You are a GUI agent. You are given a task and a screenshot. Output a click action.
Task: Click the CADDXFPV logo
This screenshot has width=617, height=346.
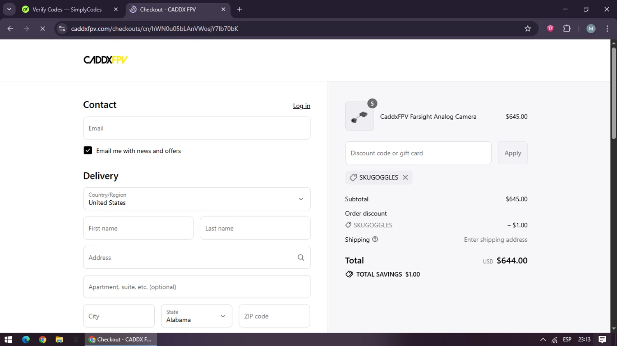106,60
